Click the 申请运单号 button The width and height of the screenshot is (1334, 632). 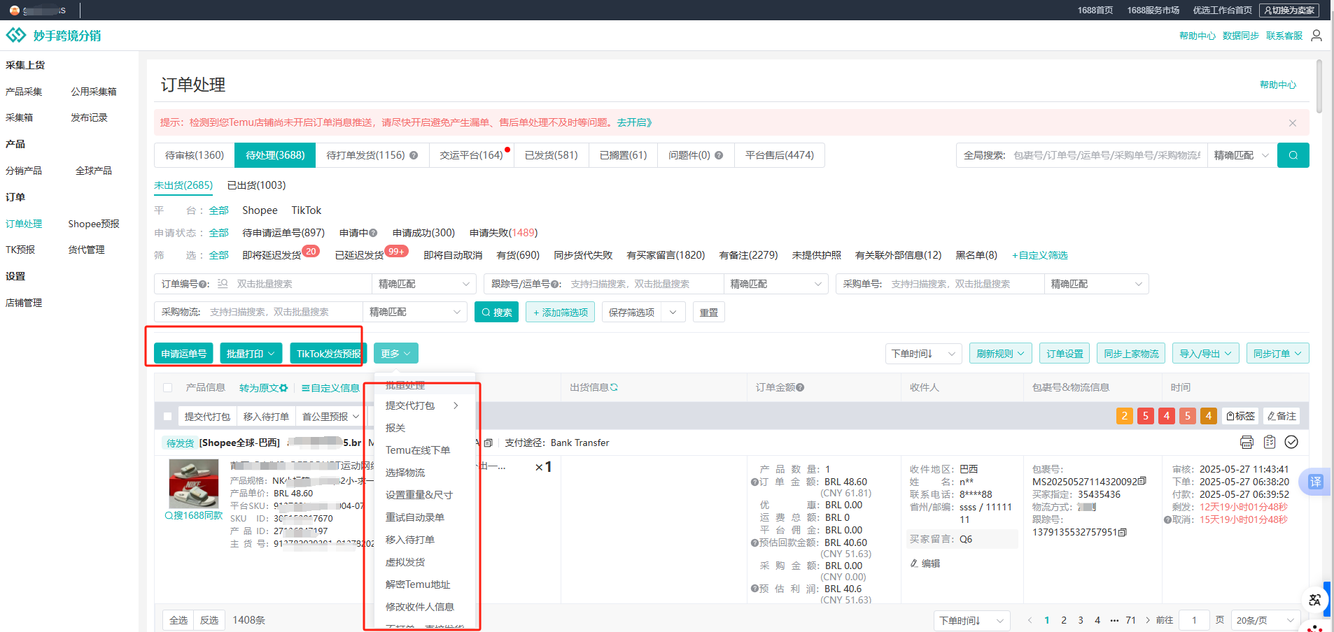(184, 354)
